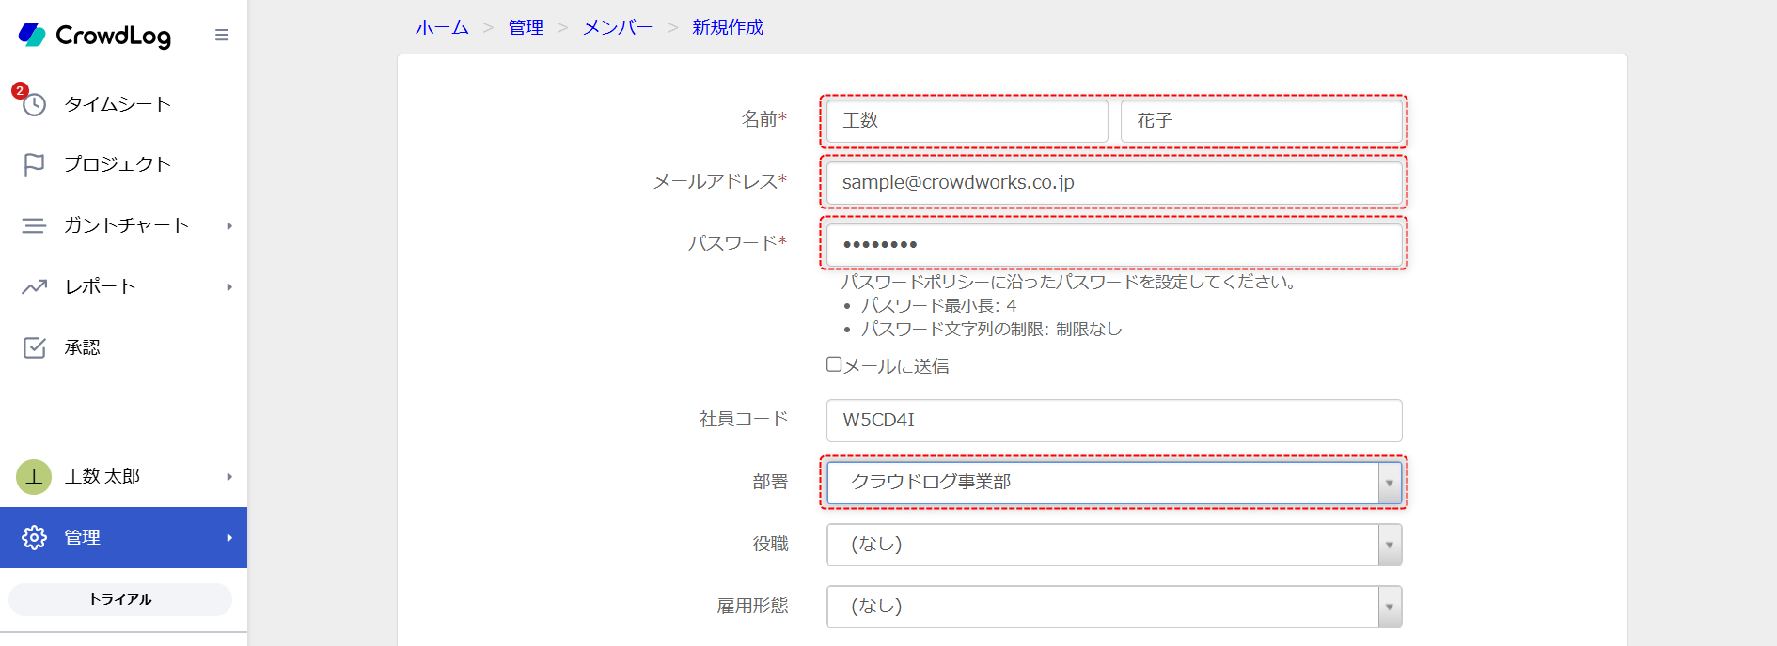
Task: Click the トライアル button
Action: [120, 599]
